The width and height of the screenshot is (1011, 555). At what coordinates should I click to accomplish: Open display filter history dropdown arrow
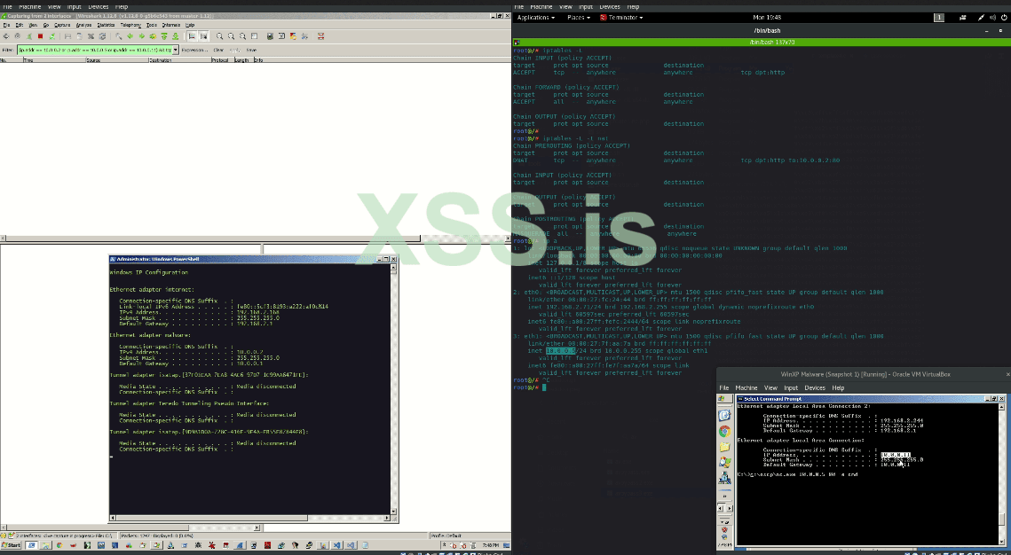click(176, 50)
